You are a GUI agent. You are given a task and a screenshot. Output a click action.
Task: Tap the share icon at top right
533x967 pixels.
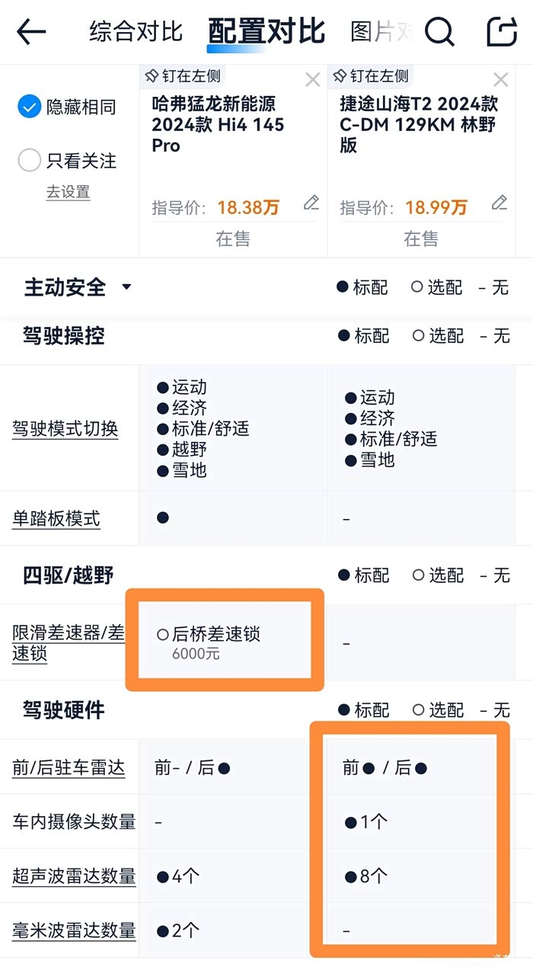502,32
